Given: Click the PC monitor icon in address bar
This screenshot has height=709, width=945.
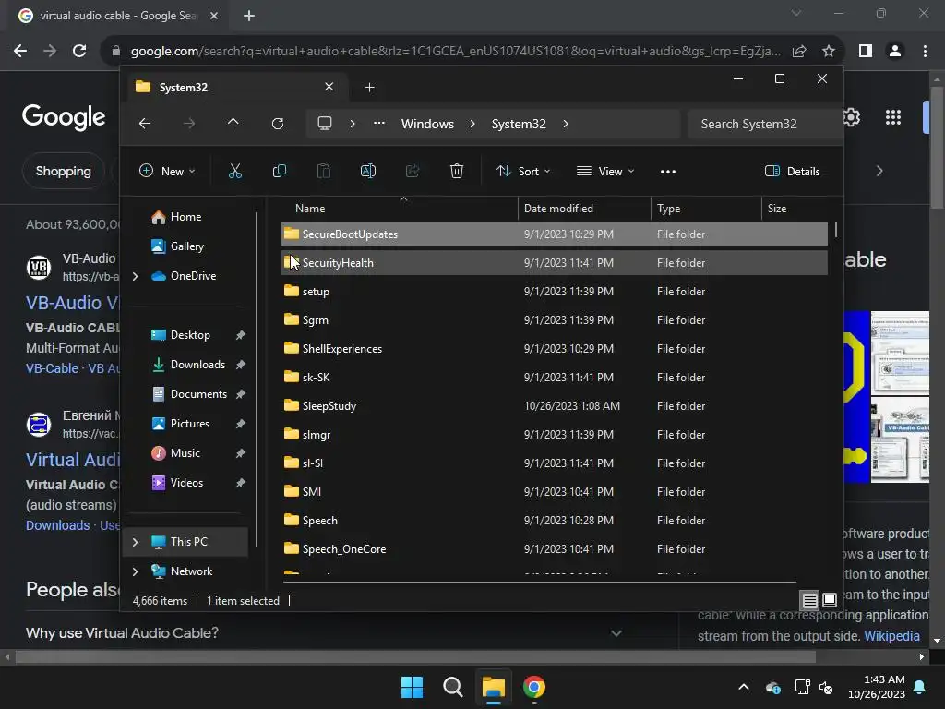Looking at the screenshot, I should (325, 124).
